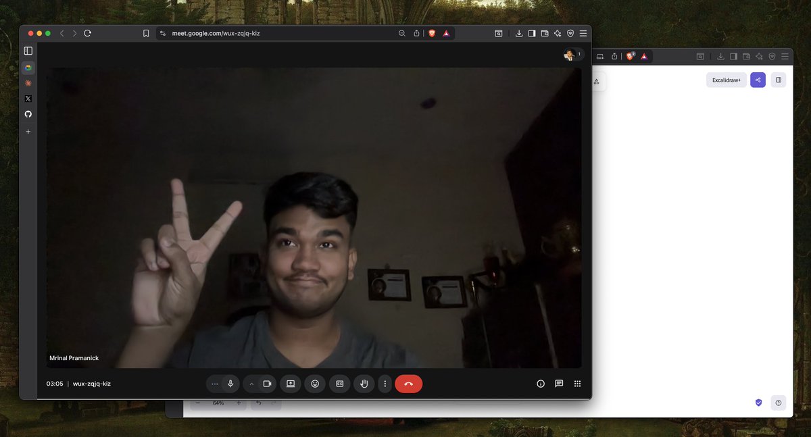Image resolution: width=811 pixels, height=437 pixels.
Task: Toggle Excalidraw sidebar panel button
Action: 779,80
